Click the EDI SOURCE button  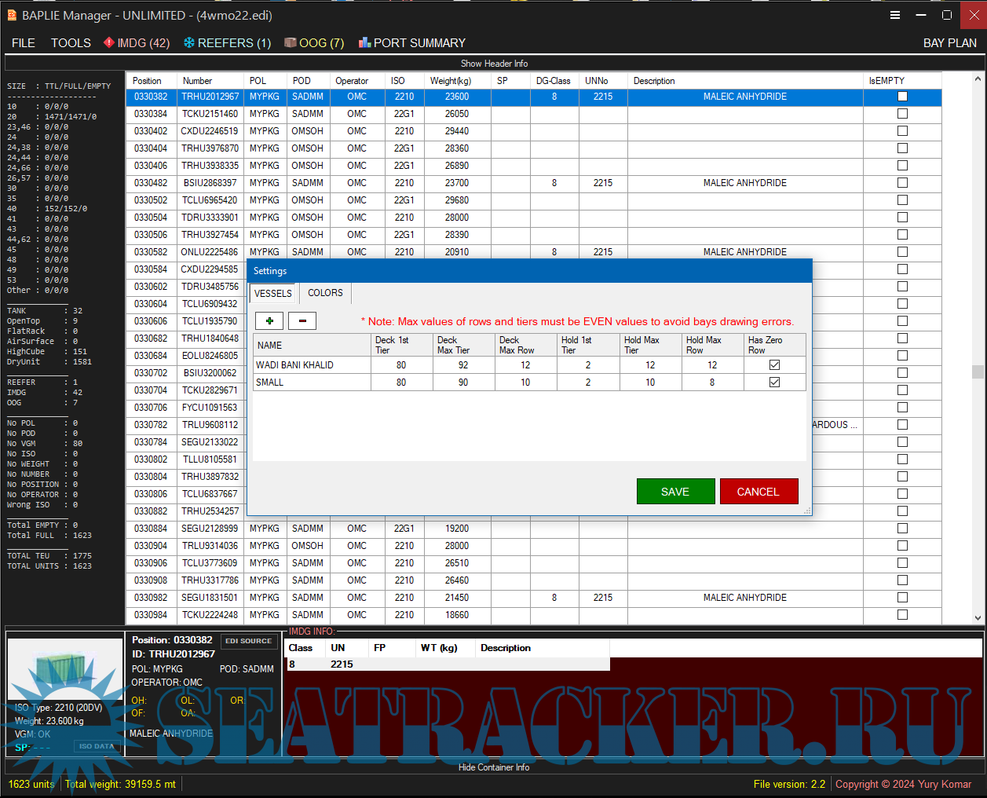249,641
